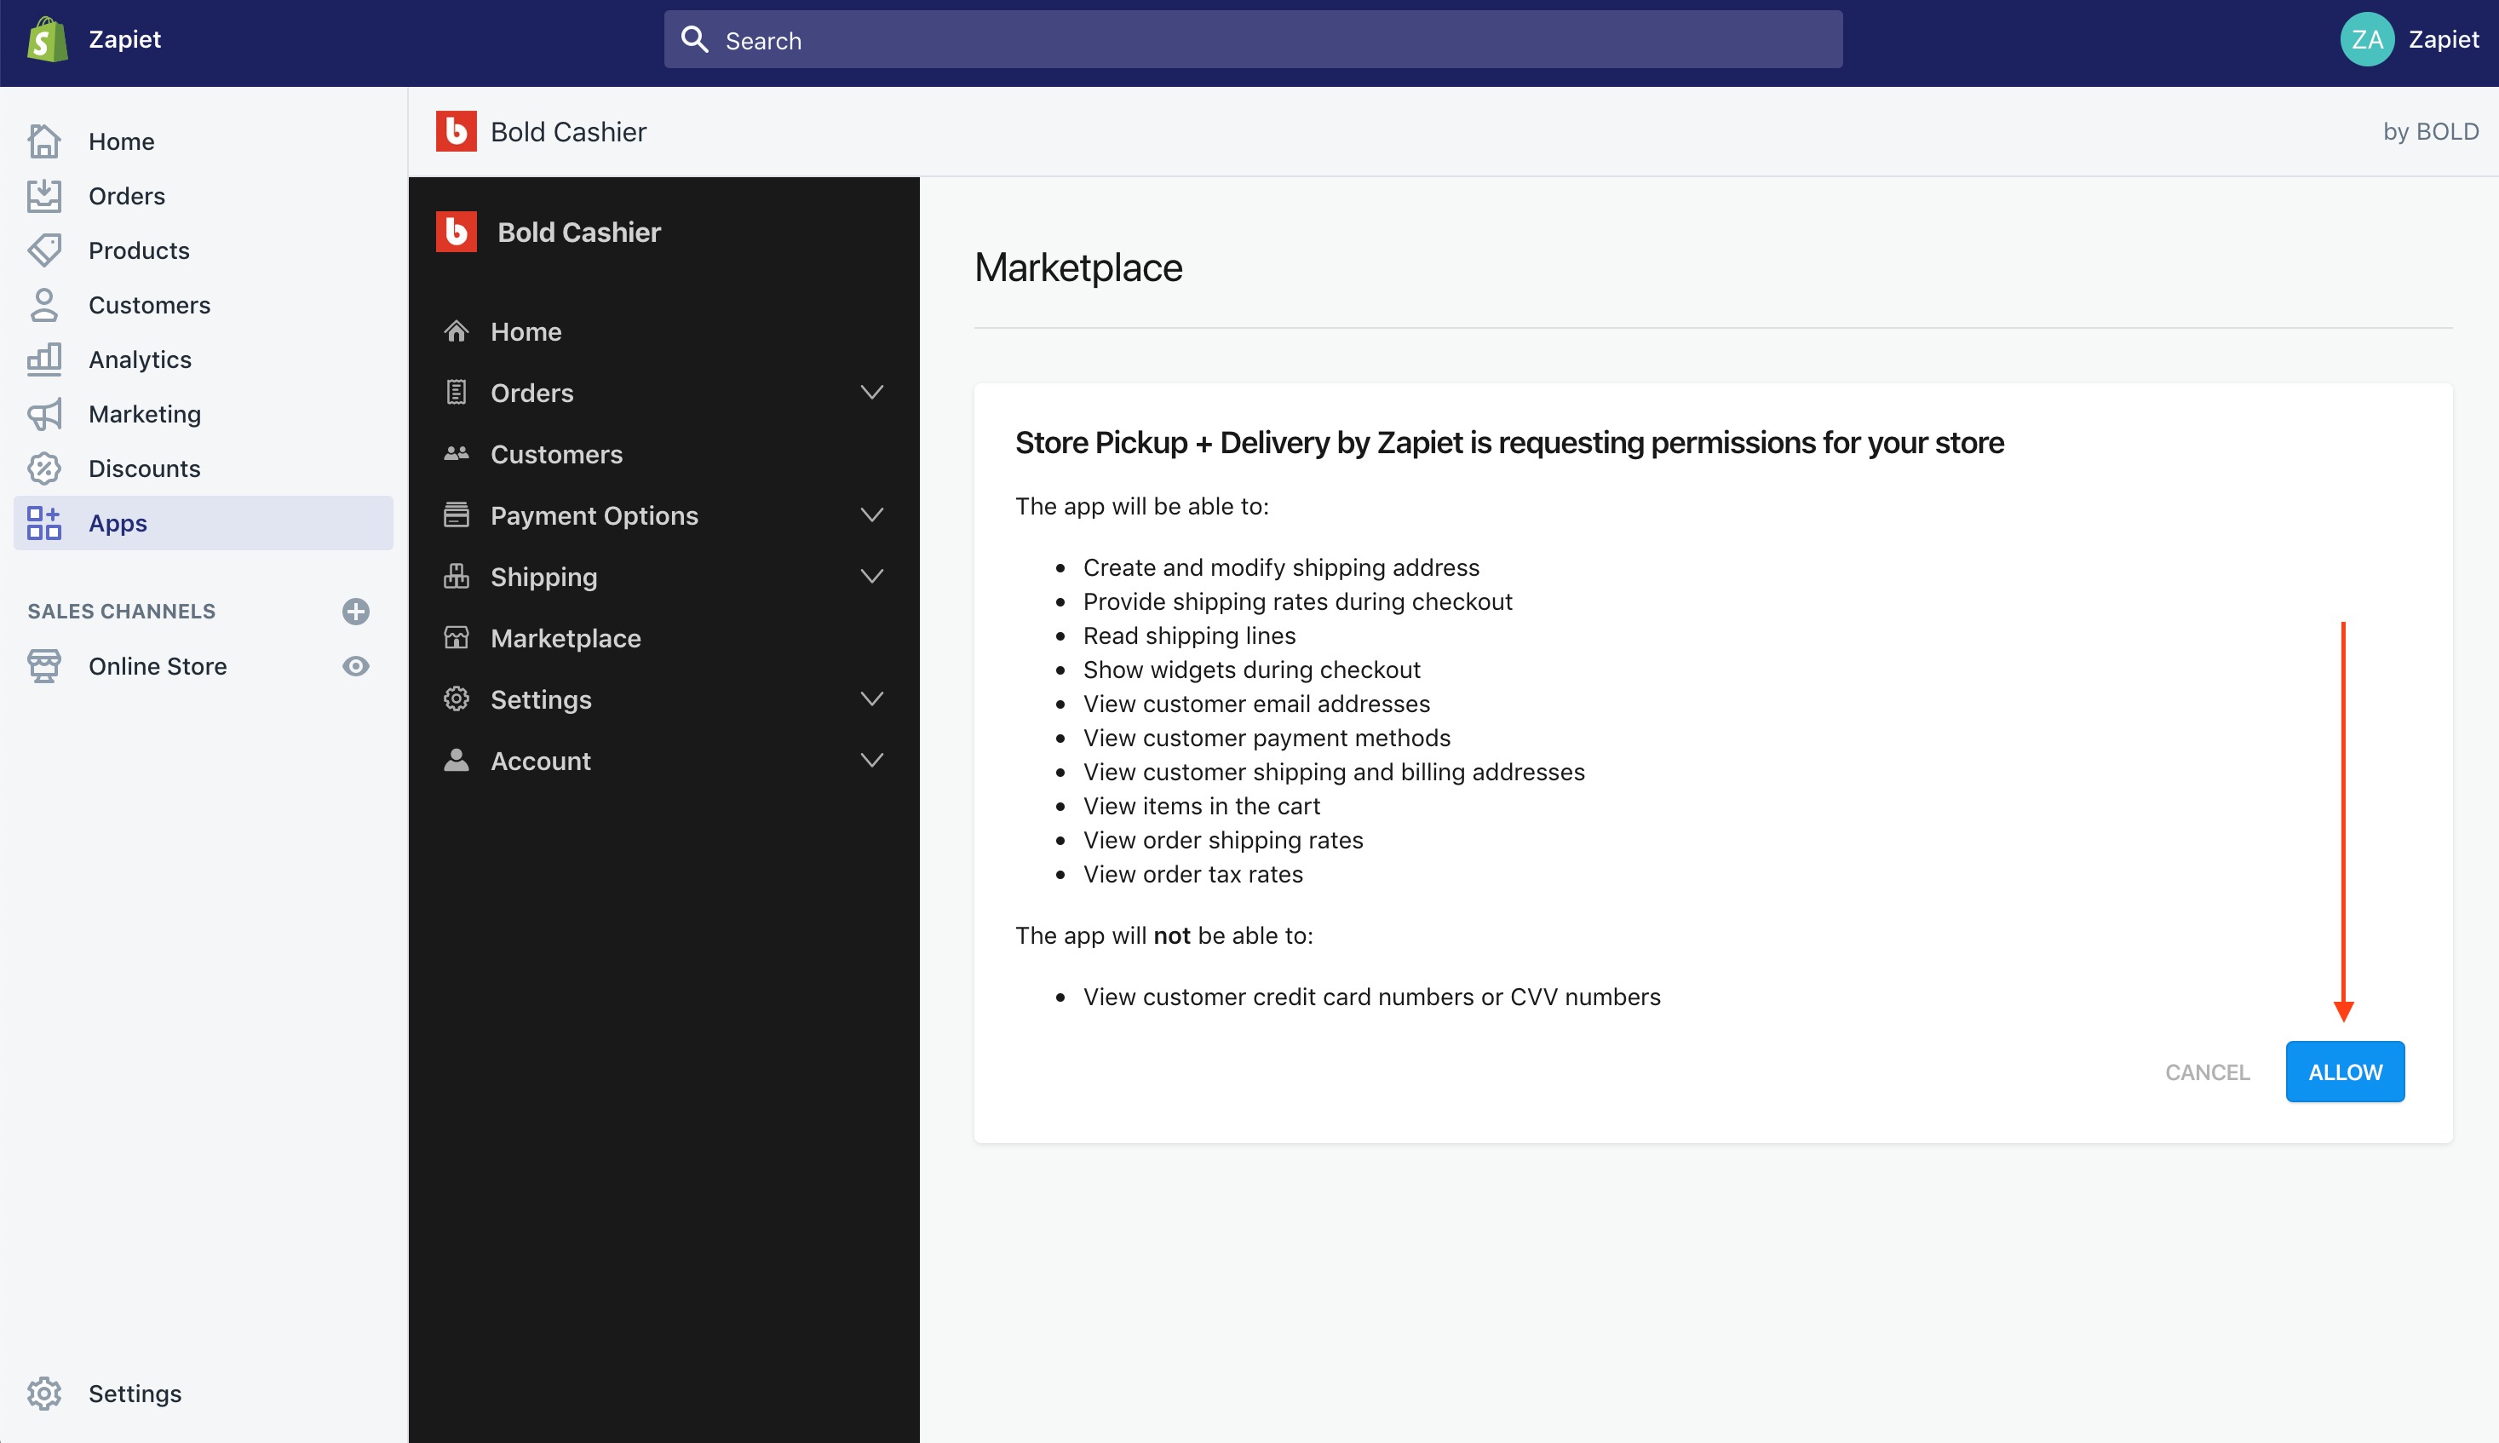Click the ZA avatar circle
The image size is (2499, 1443).
[2366, 40]
